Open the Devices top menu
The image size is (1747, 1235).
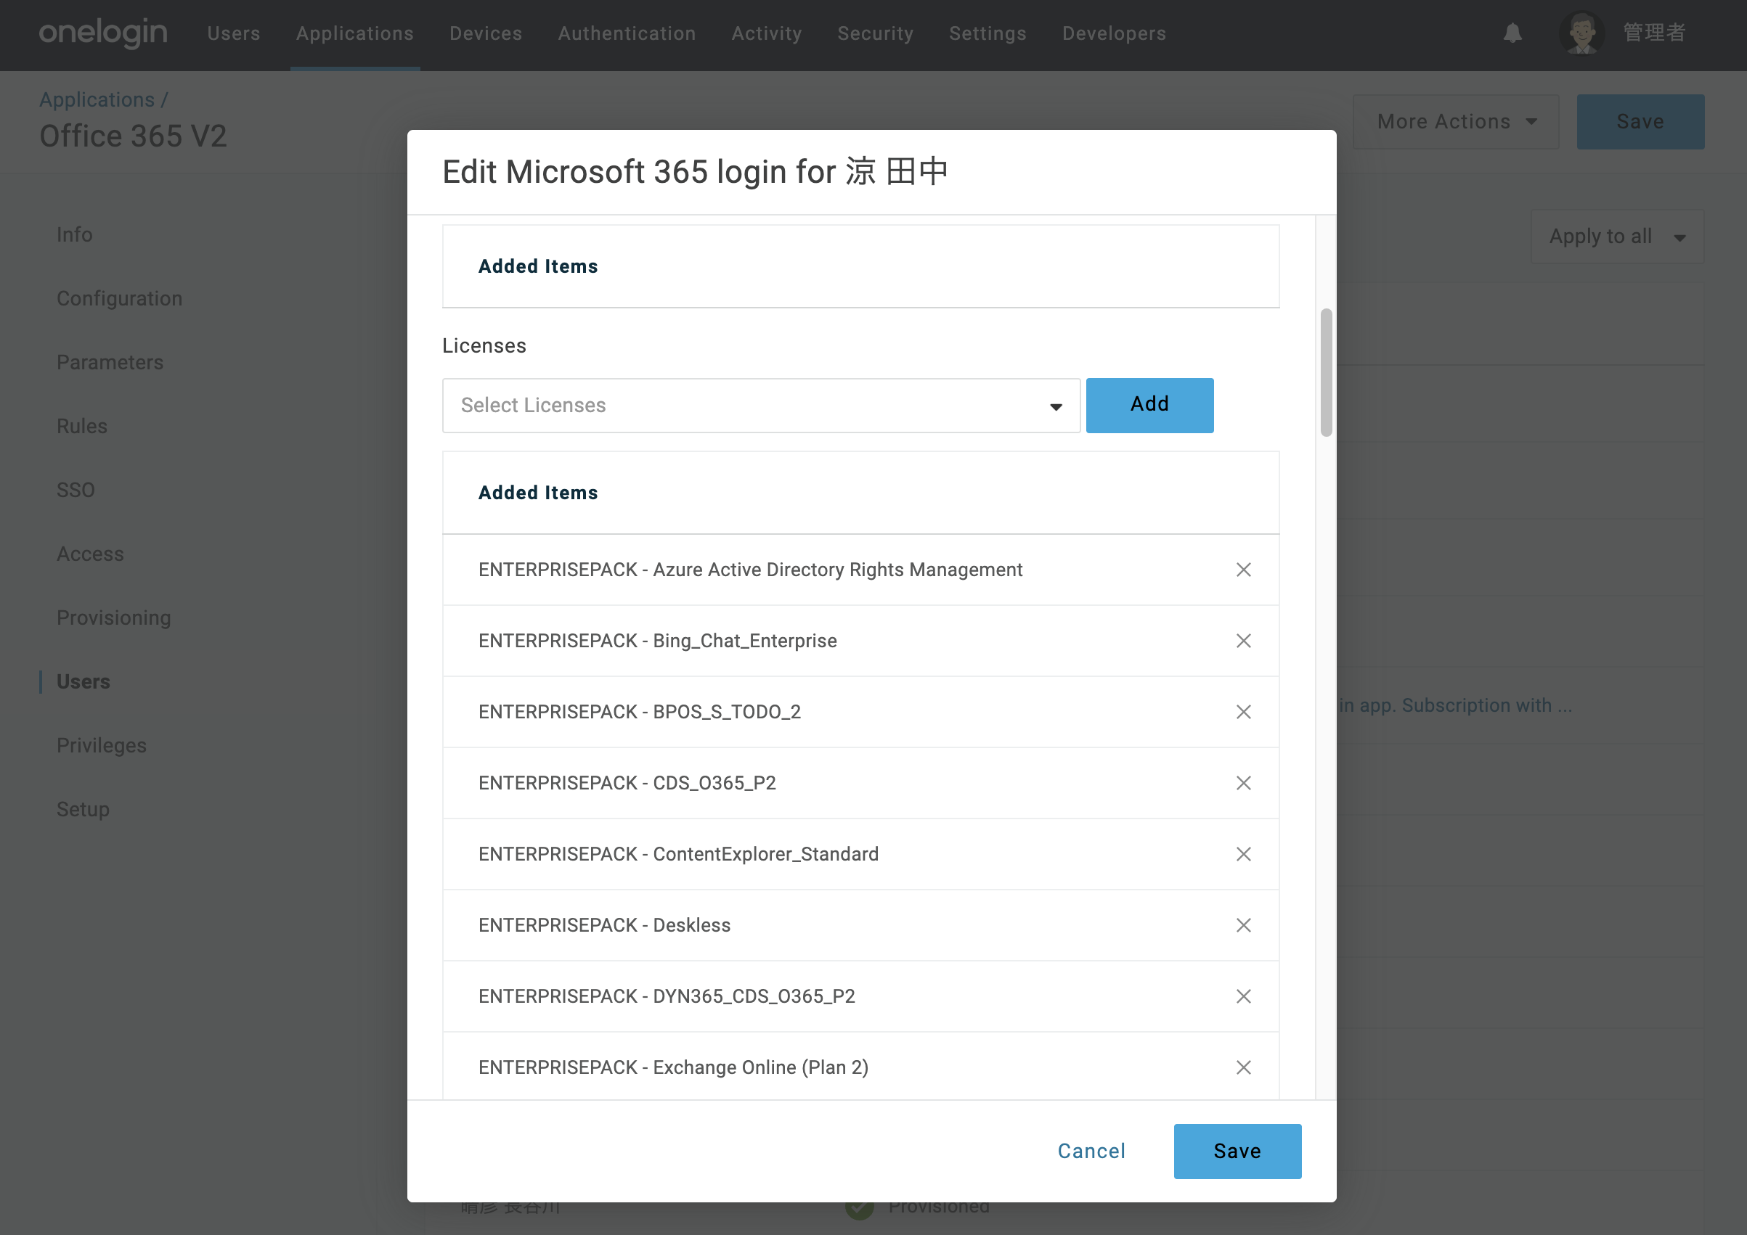(x=486, y=33)
